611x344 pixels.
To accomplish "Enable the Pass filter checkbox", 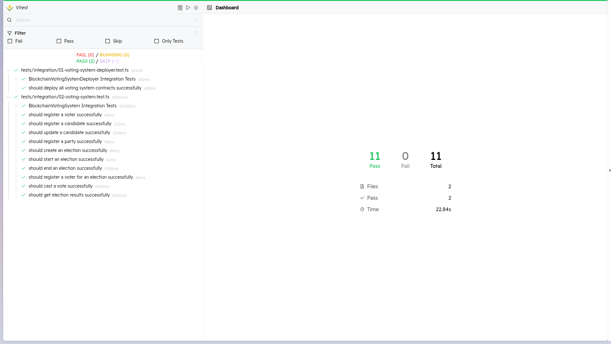I will (x=59, y=41).
